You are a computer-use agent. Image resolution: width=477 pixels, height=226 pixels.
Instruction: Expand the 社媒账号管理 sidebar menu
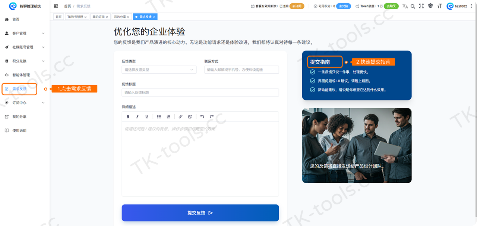(25, 47)
